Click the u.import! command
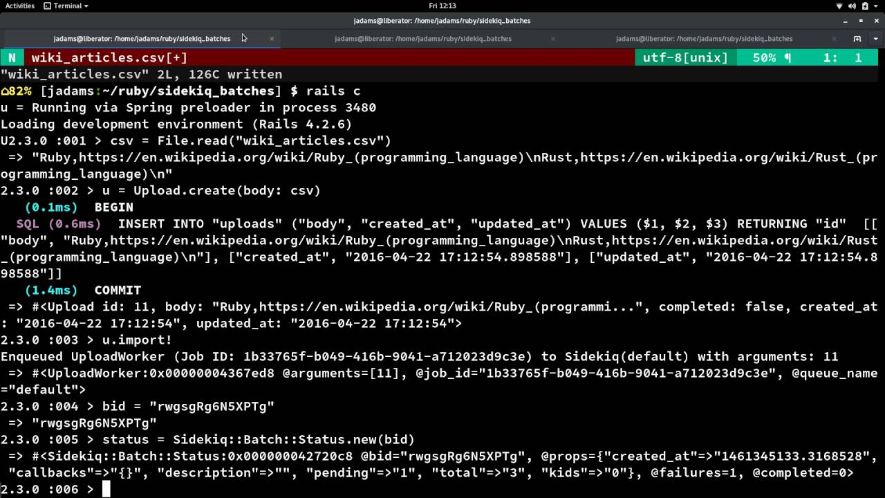This screenshot has height=498, width=885. [x=137, y=340]
